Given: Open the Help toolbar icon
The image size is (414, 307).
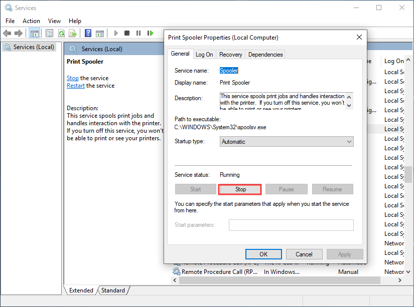Looking at the screenshot, I should (88, 33).
